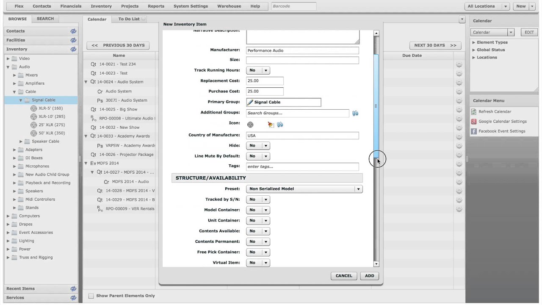This screenshot has width=542, height=305.
Task: Click the Barcode input box
Action: 293,6
